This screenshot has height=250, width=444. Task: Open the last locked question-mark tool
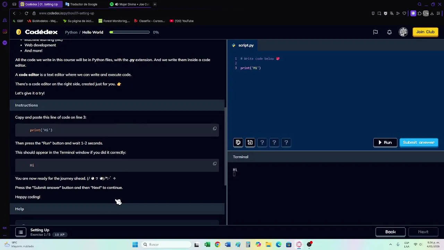[286, 142]
